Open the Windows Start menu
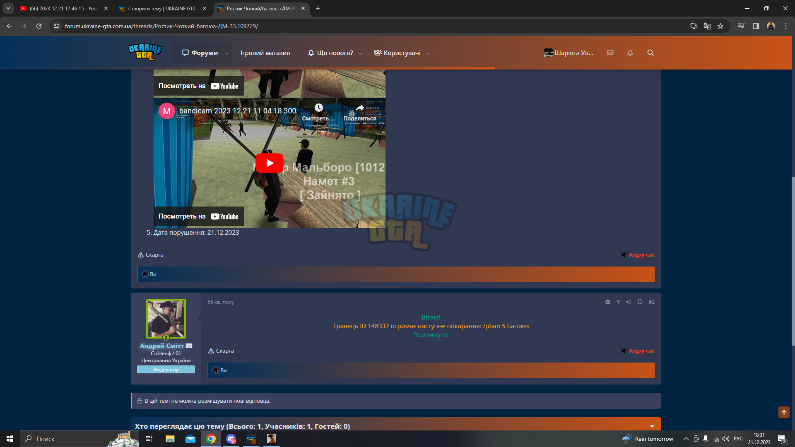This screenshot has width=795, height=447. [10, 439]
